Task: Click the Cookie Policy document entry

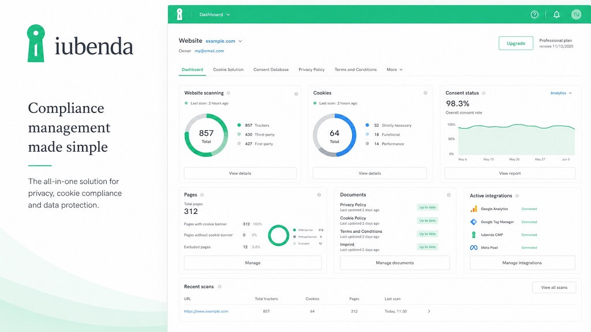Action: pyautogui.click(x=360, y=221)
